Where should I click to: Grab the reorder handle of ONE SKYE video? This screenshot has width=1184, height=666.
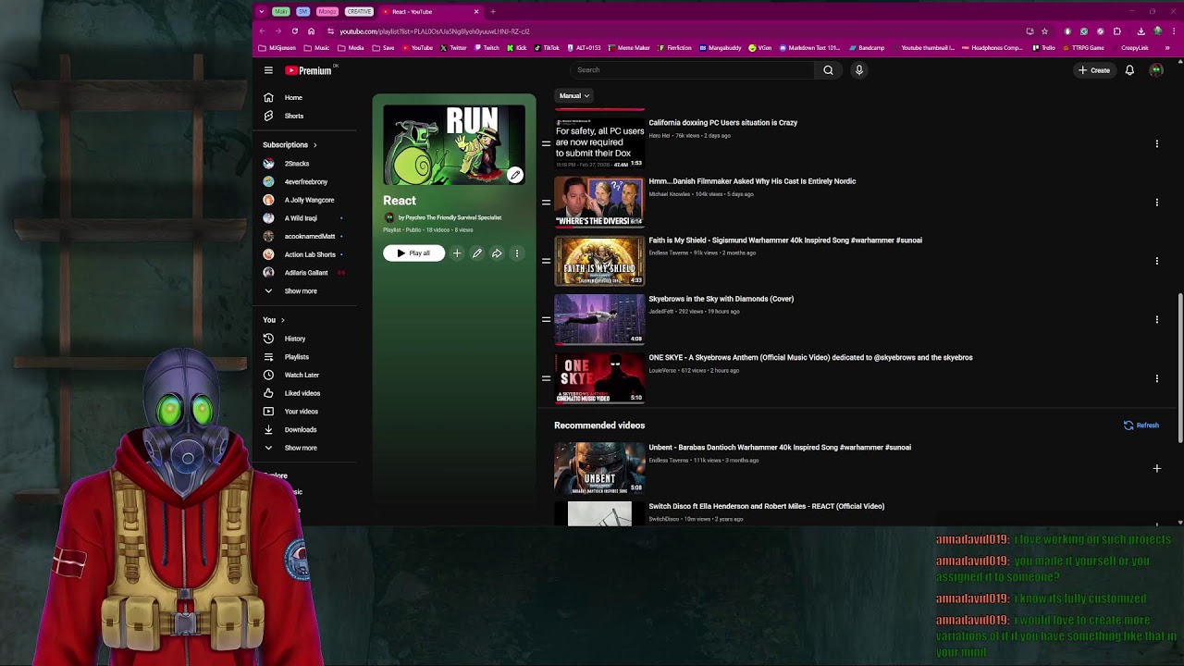(x=546, y=378)
